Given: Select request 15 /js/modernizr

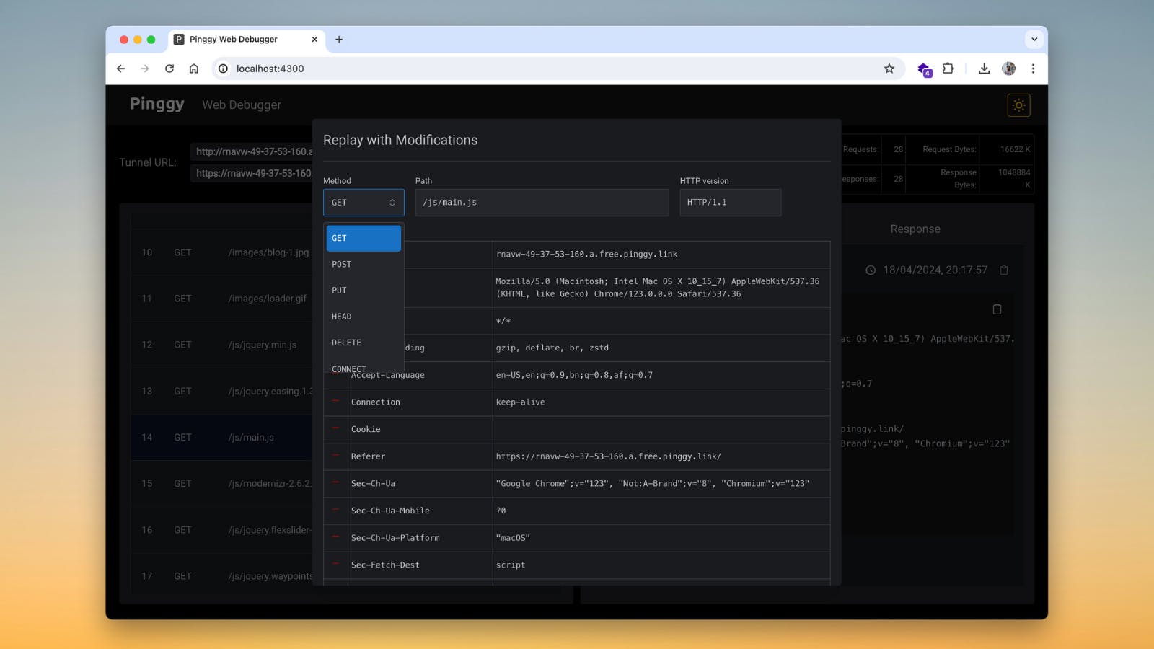Looking at the screenshot, I should (x=221, y=483).
